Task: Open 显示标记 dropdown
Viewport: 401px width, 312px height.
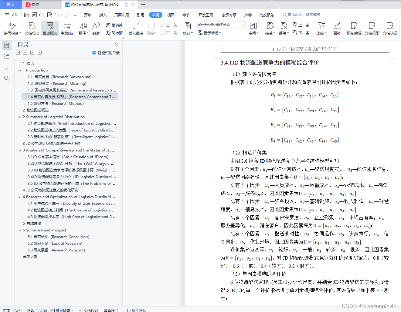Action: coord(209,33)
